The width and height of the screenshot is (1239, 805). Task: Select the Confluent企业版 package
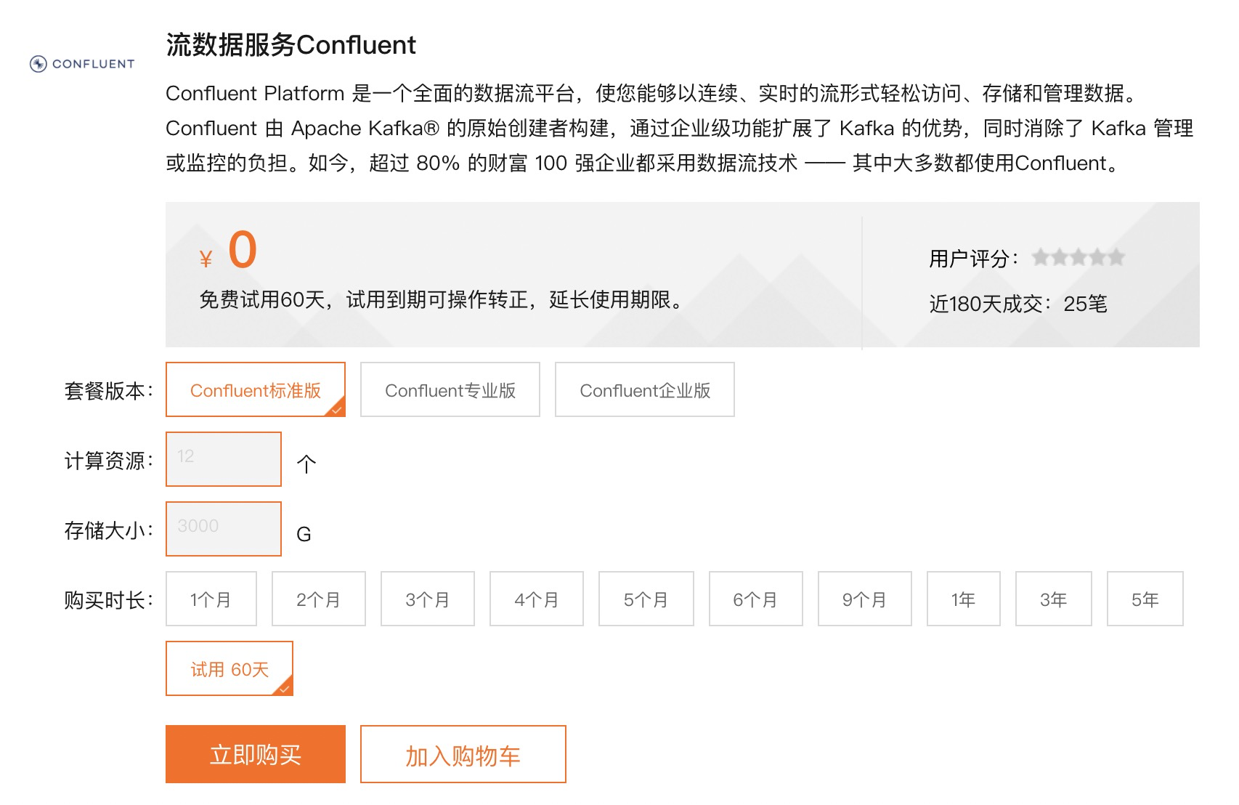tap(645, 389)
